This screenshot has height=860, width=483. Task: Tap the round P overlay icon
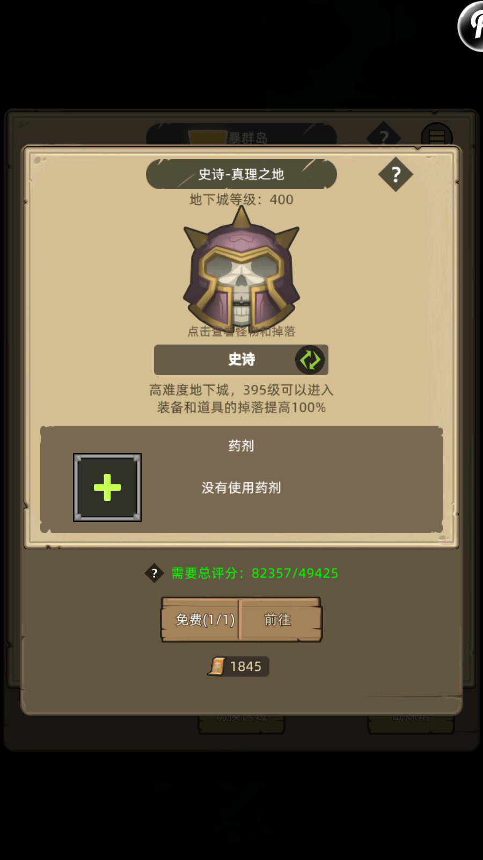(471, 26)
